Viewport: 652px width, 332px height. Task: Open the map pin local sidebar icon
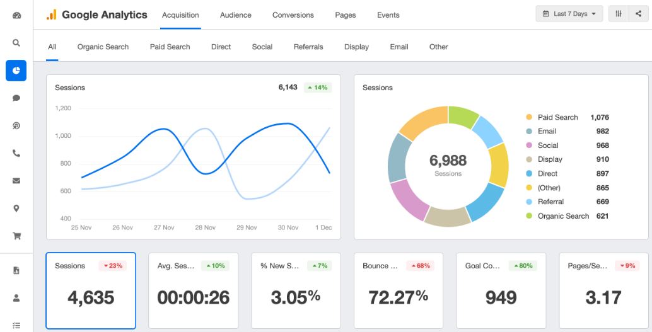tap(16, 209)
